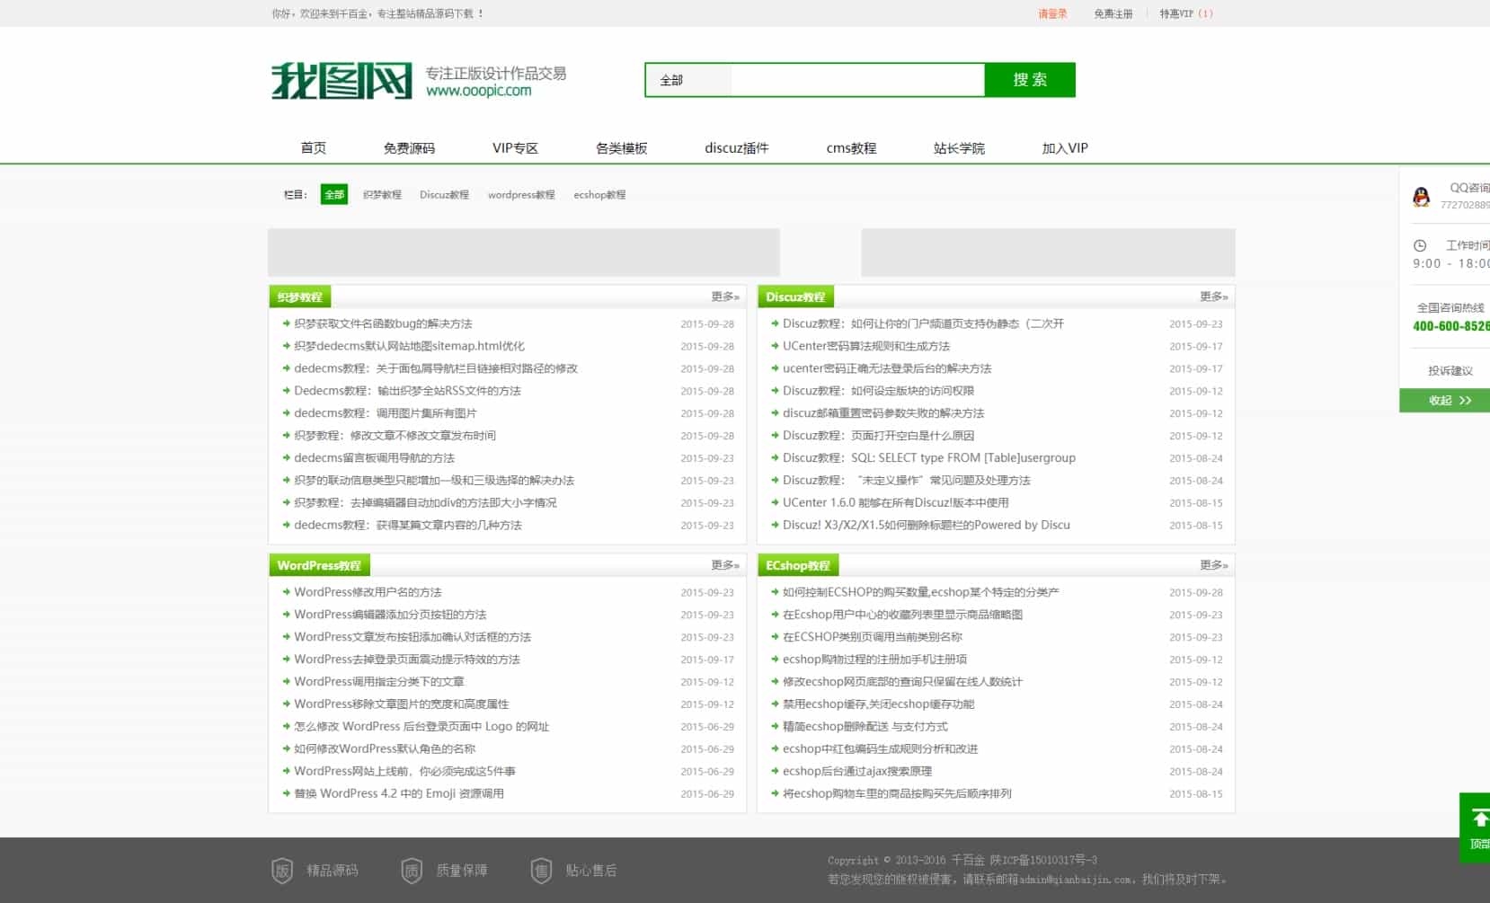Click the left gray banner placeholder
The height and width of the screenshot is (903, 1490).
(x=524, y=252)
